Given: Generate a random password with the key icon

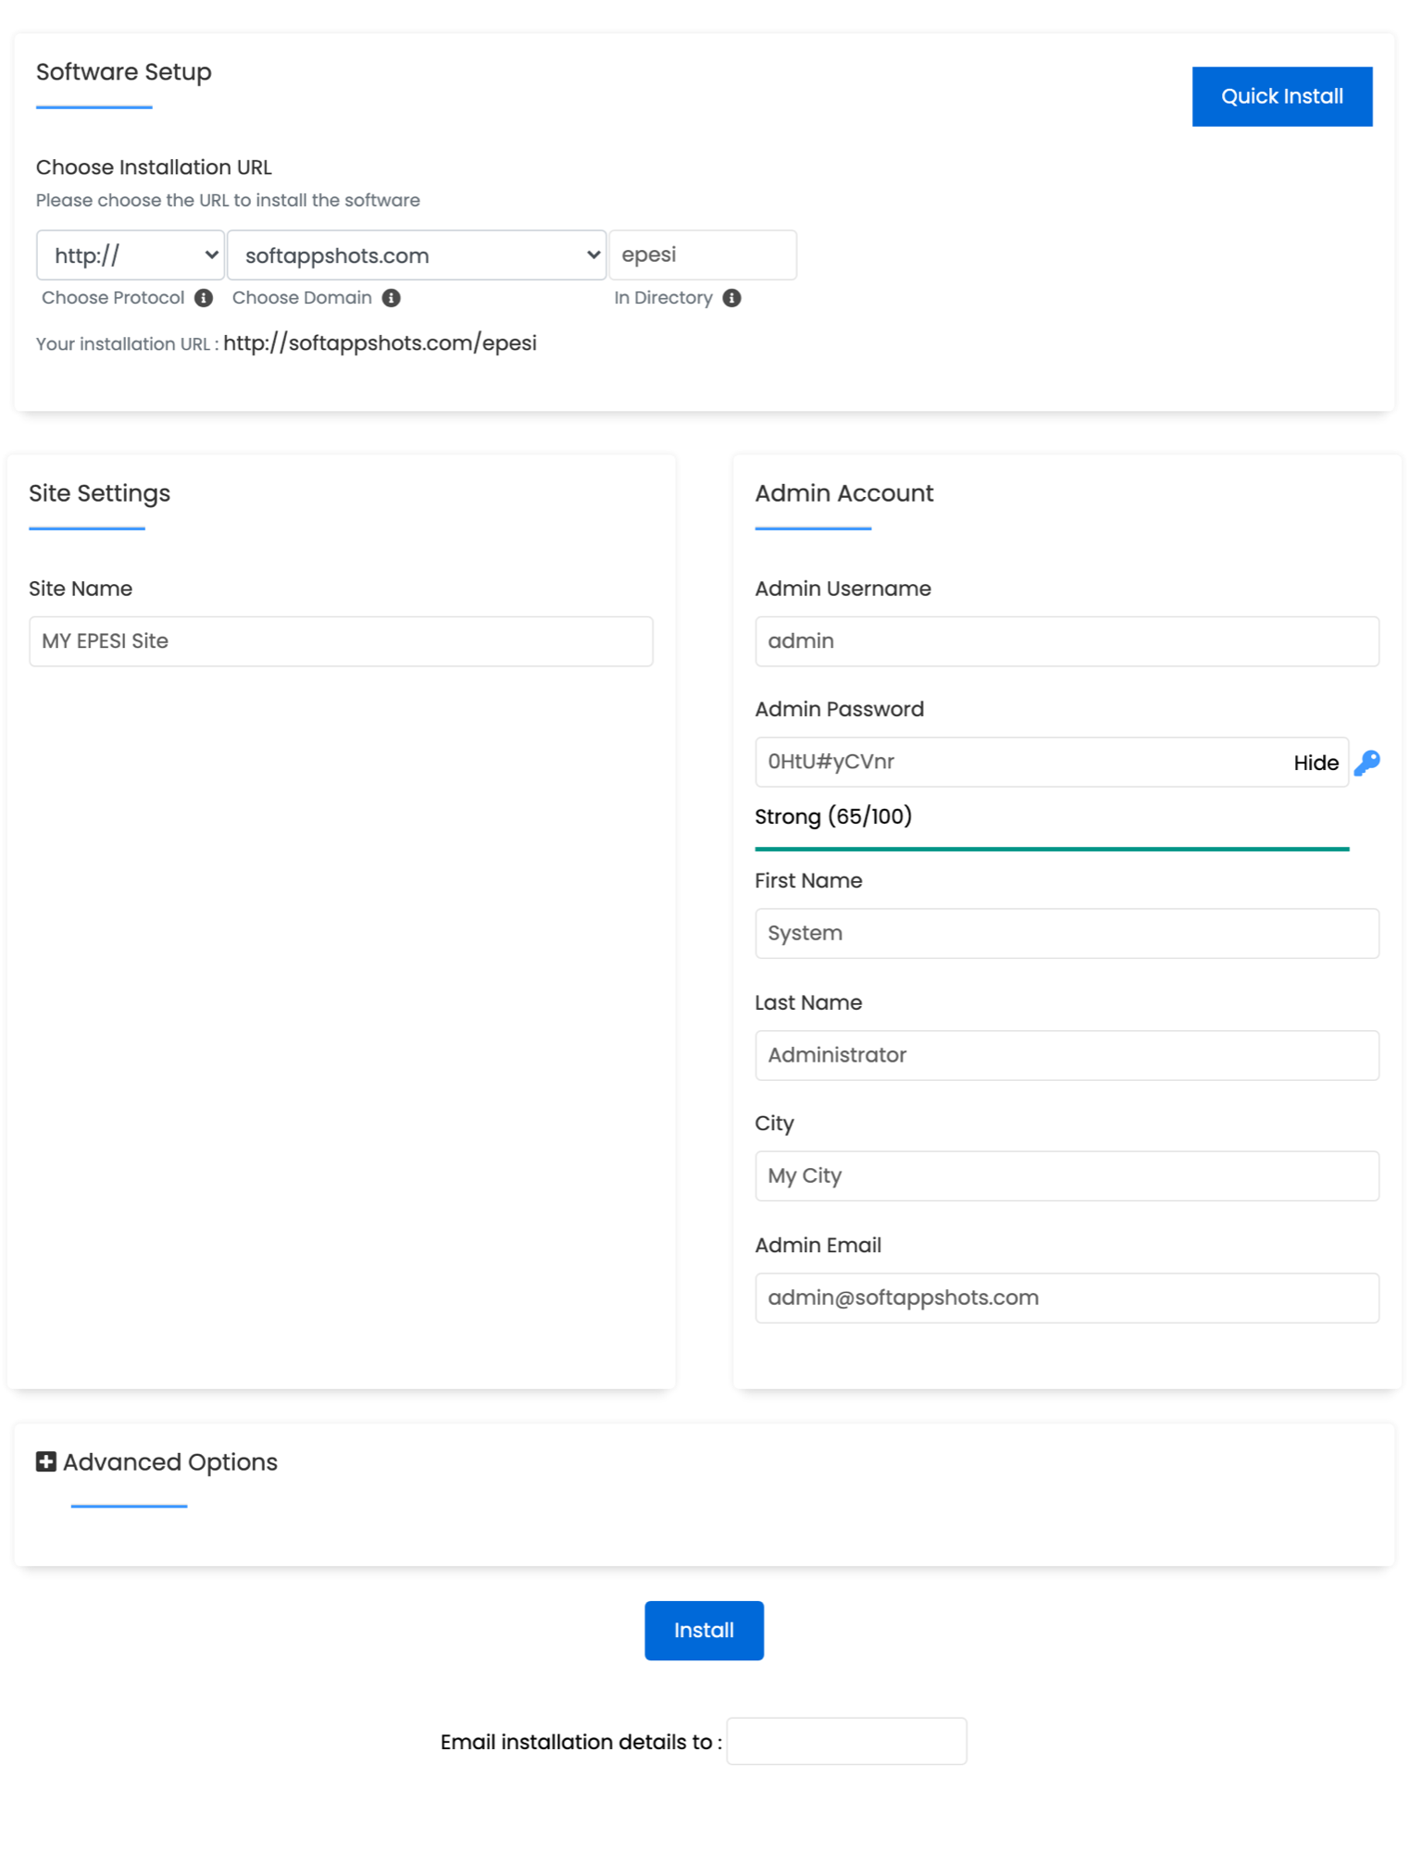Looking at the screenshot, I should (x=1367, y=763).
